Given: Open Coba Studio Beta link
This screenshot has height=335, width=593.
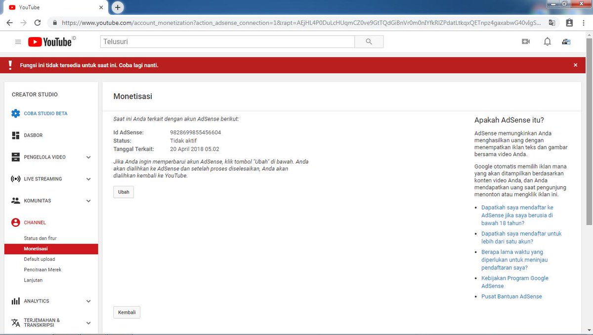Looking at the screenshot, I should [45, 114].
